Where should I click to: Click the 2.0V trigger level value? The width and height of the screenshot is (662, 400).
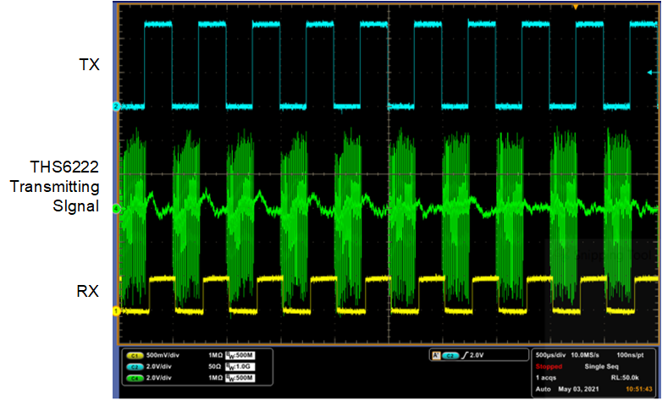tap(477, 355)
